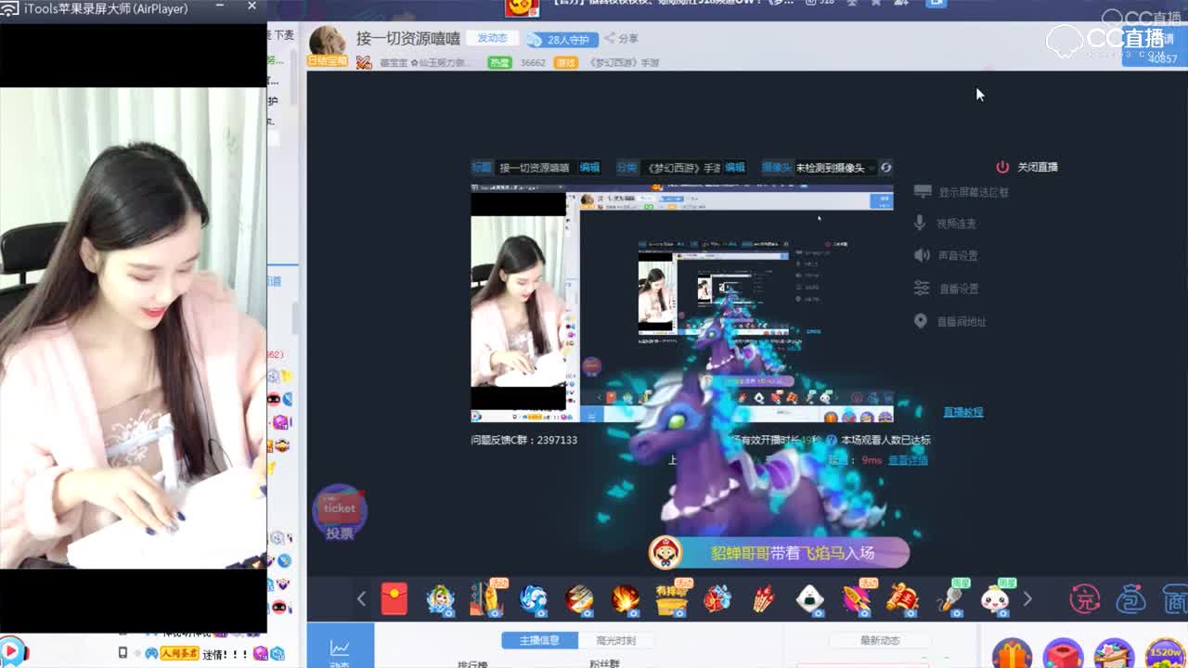Open the 充 recharge icon
Screen dimensions: 1188x668
tap(1084, 599)
